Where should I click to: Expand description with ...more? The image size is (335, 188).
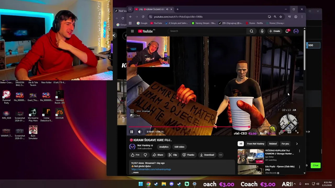(x=135, y=172)
